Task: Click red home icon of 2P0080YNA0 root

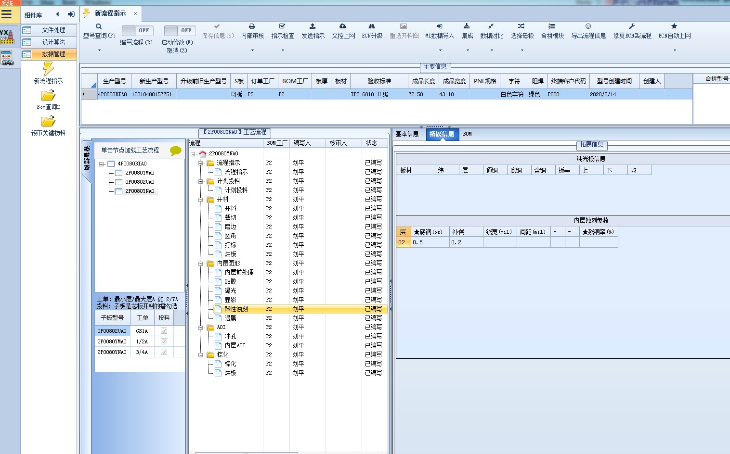Action: coord(203,153)
